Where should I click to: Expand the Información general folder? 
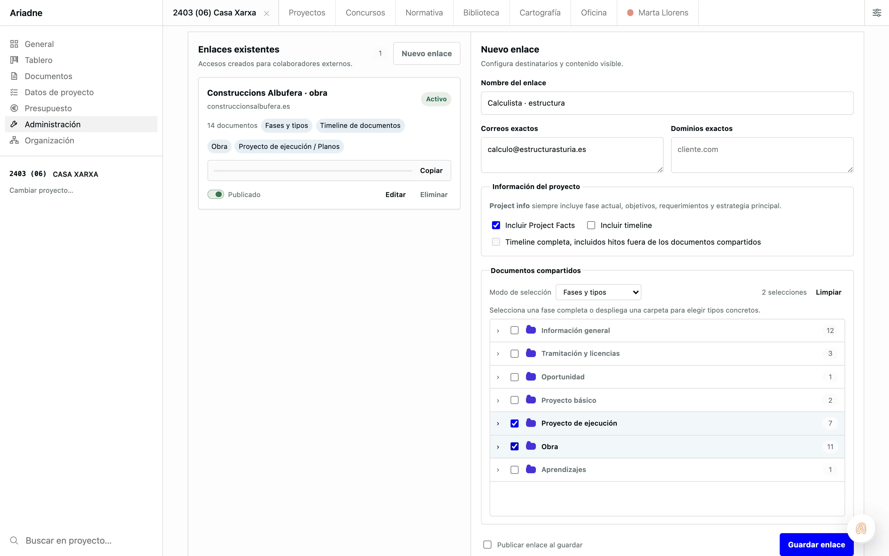(498, 331)
